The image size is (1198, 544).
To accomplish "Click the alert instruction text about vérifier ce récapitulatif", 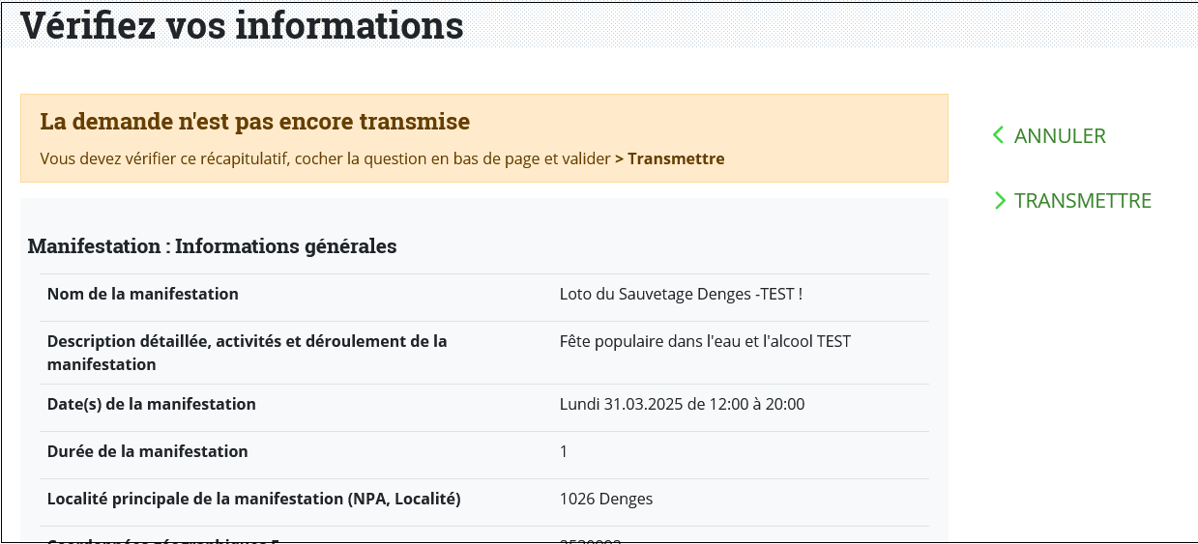I will [x=326, y=158].
